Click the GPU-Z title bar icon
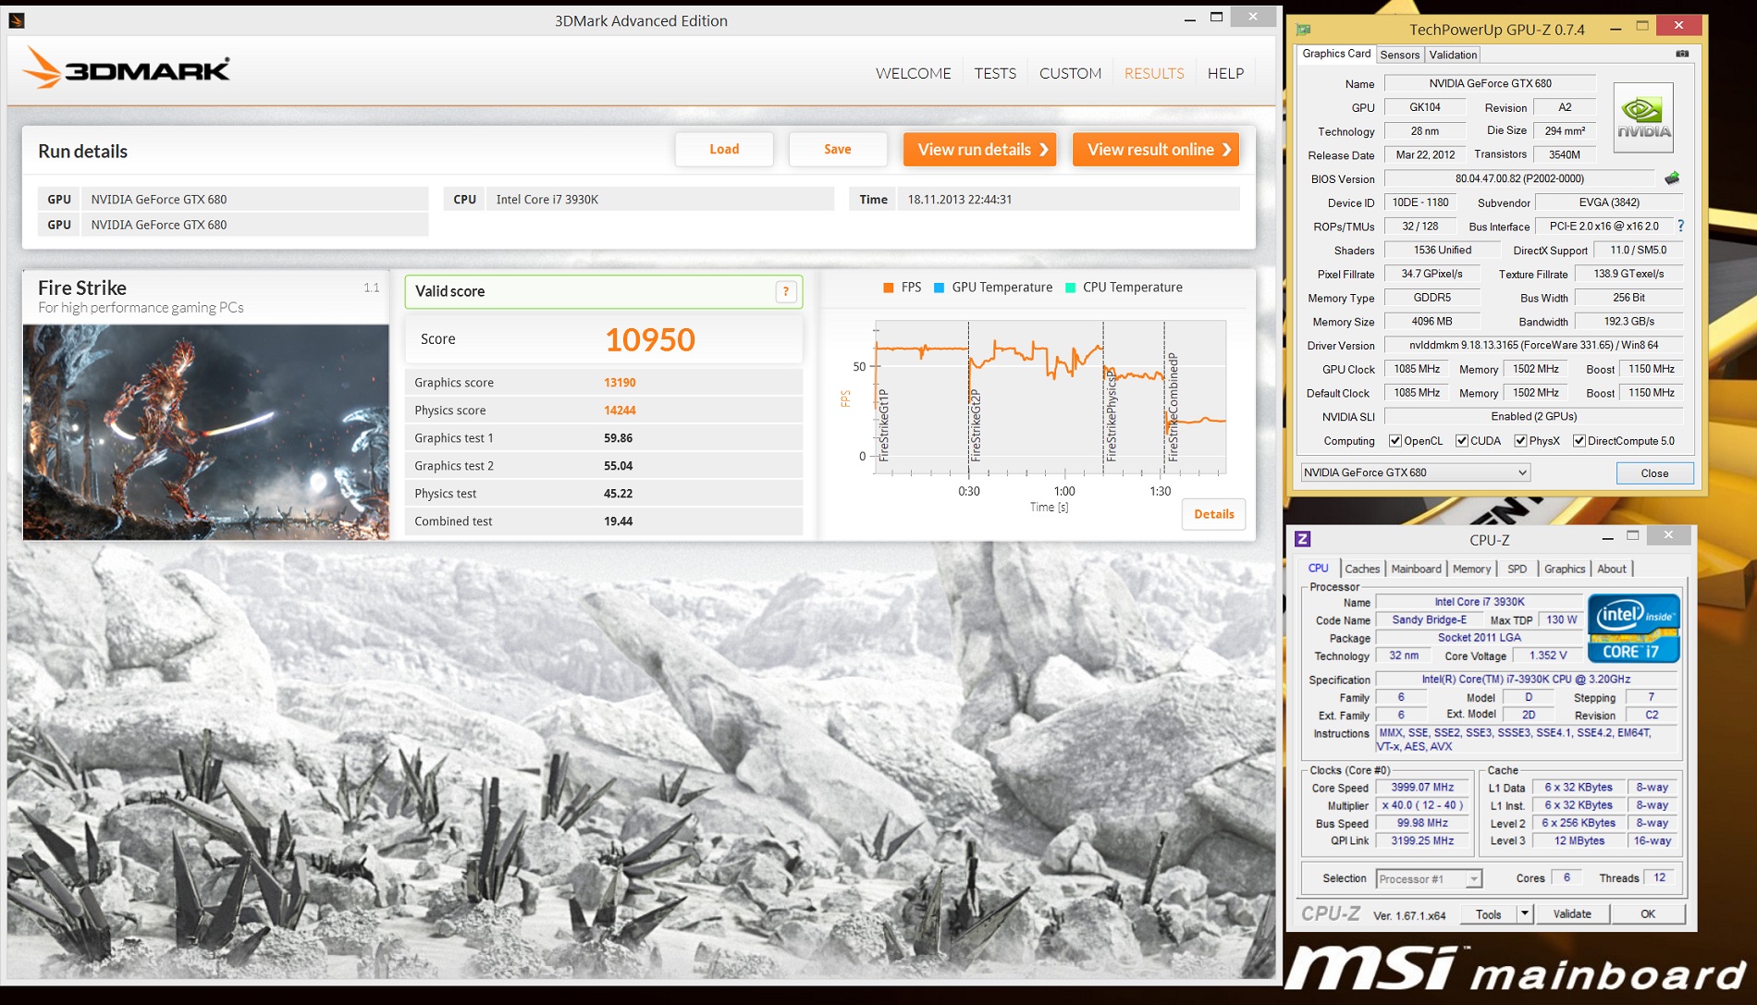The width and height of the screenshot is (1757, 1005). (1304, 29)
